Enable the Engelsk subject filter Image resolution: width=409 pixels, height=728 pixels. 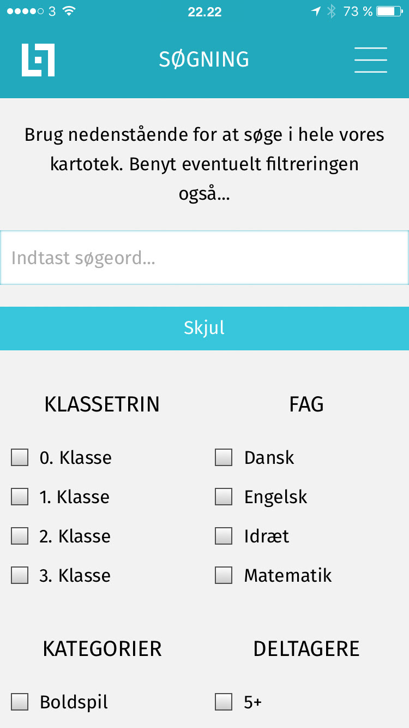[224, 497]
